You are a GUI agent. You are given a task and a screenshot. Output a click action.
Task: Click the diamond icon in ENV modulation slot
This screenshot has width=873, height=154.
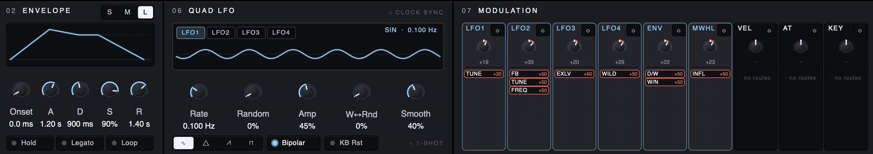[678, 30]
